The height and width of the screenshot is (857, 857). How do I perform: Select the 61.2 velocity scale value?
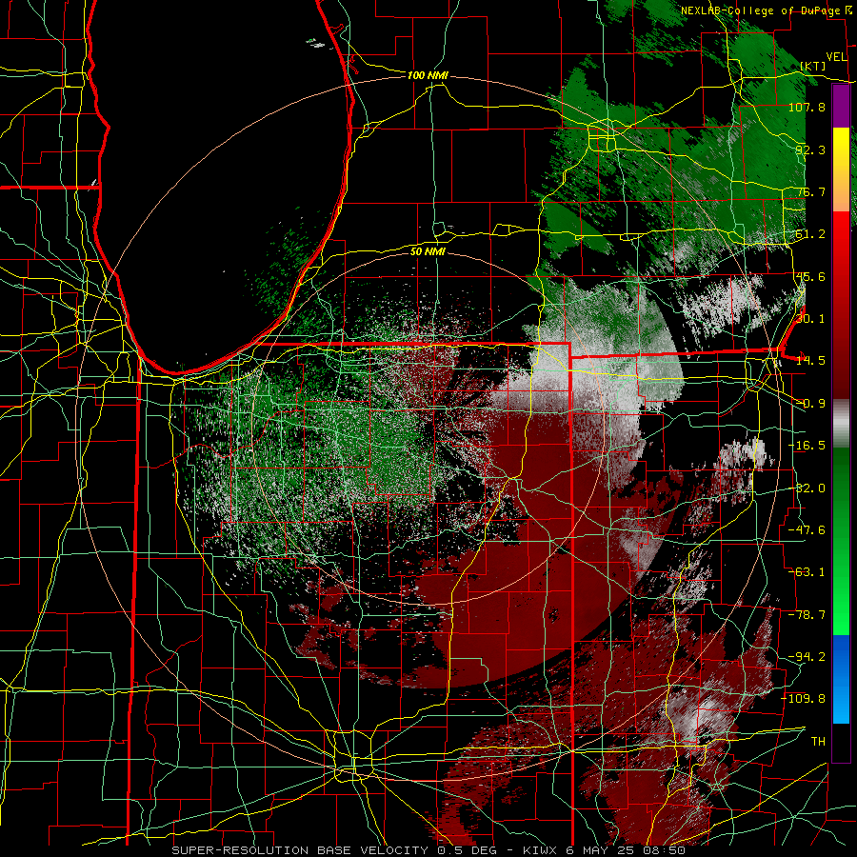point(810,234)
